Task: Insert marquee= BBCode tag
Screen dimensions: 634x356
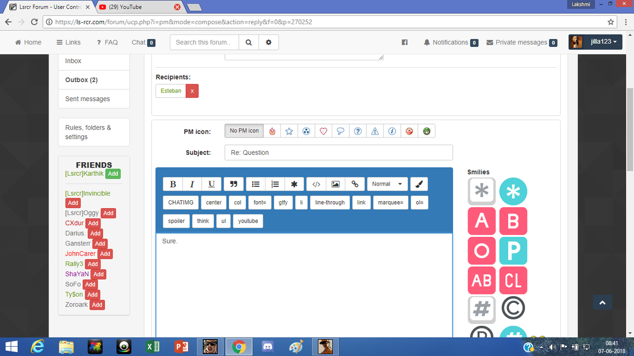Action: (x=391, y=203)
